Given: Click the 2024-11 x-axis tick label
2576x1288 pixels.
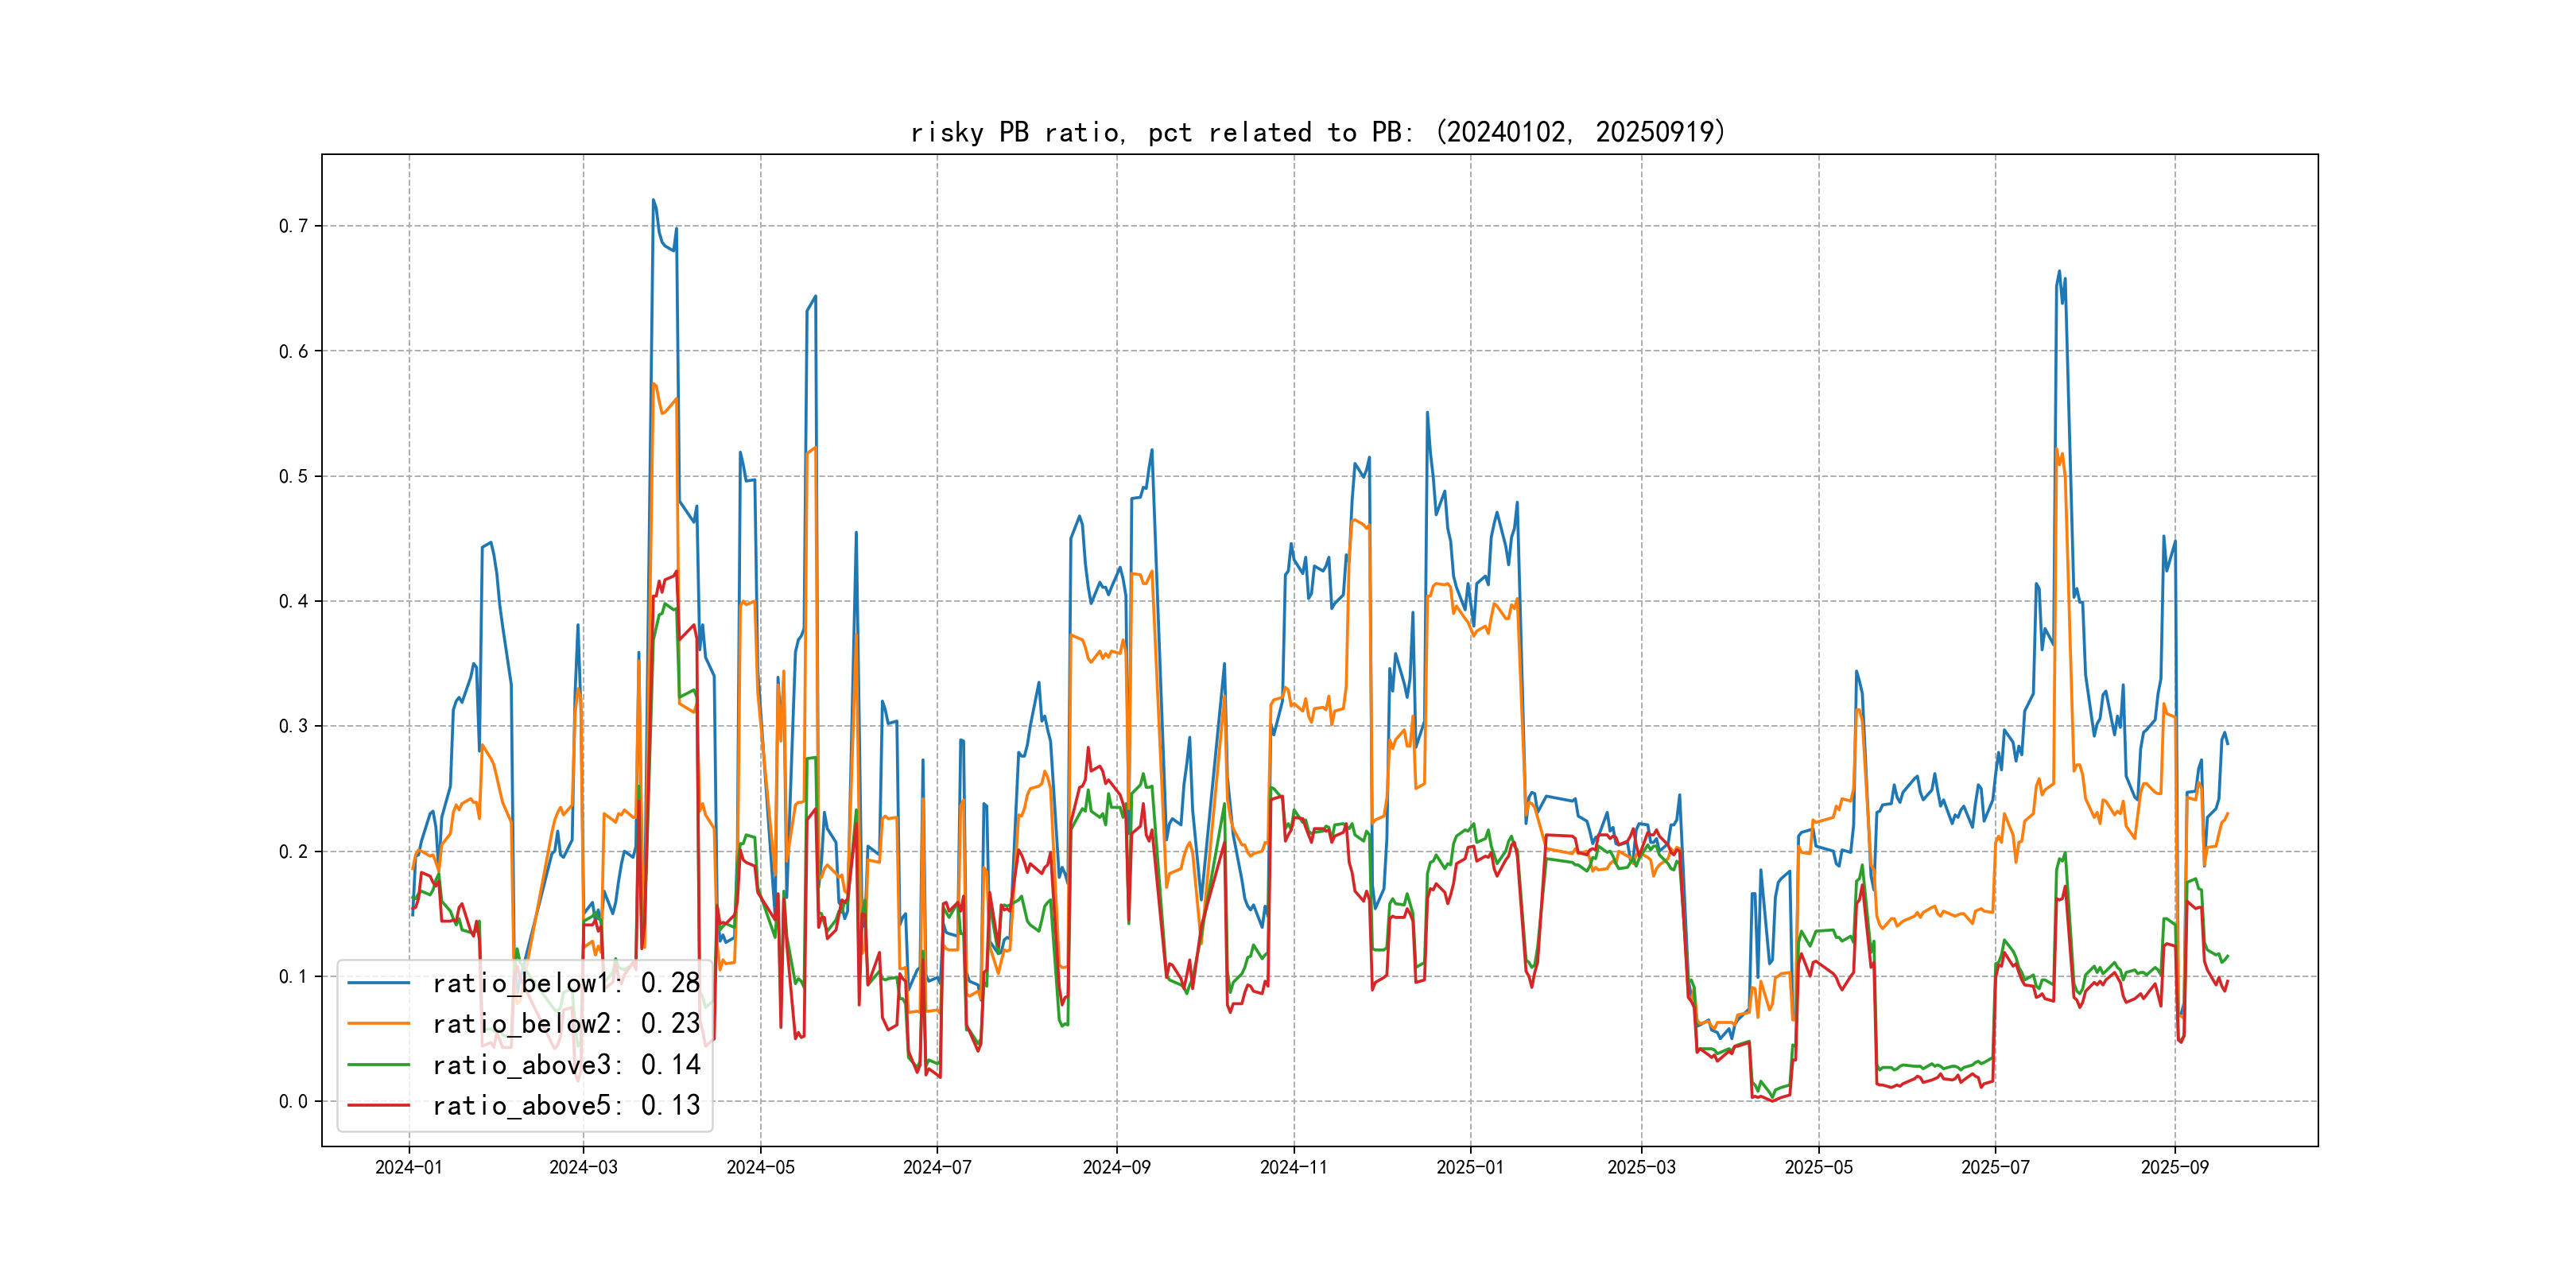Looking at the screenshot, I should tap(1294, 1167).
